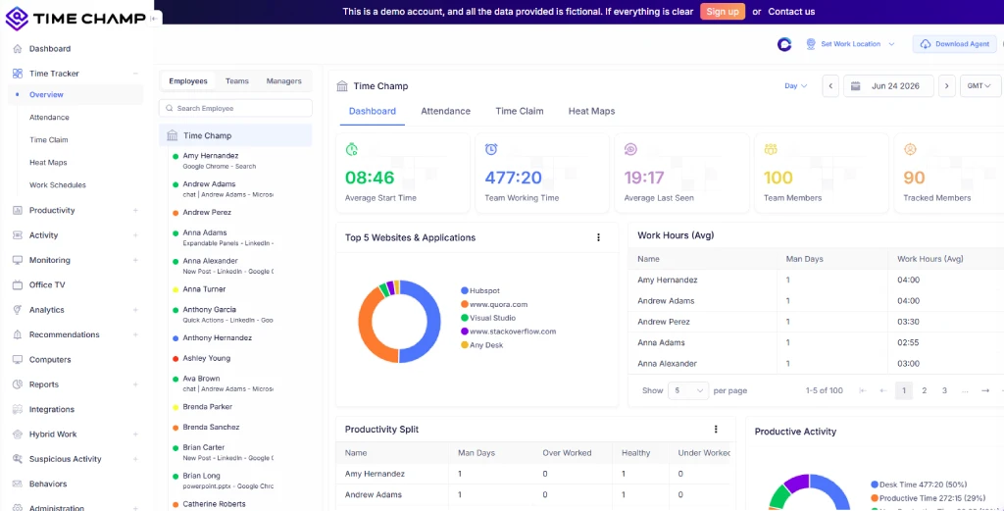
Task: Click the Team Working Time alarm icon
Action: pyautogui.click(x=491, y=149)
